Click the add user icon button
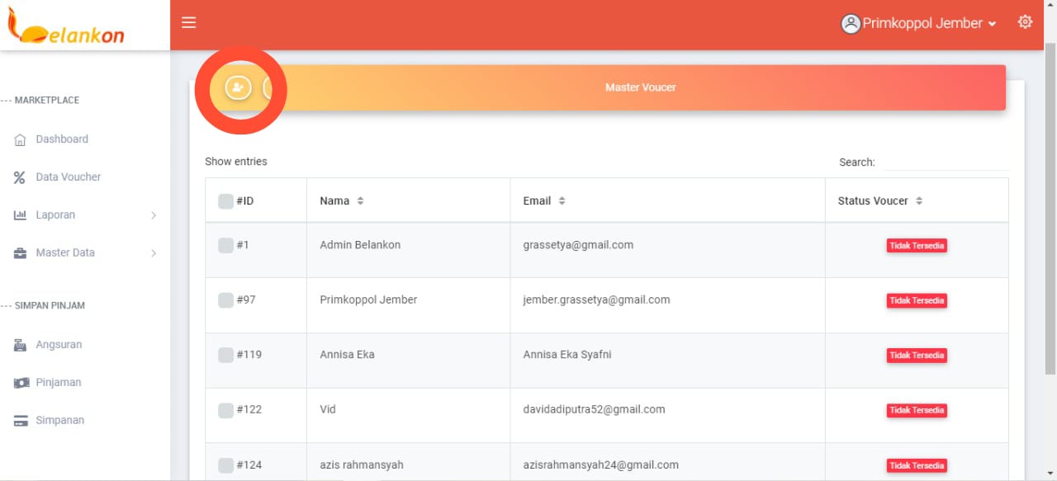 tap(238, 87)
